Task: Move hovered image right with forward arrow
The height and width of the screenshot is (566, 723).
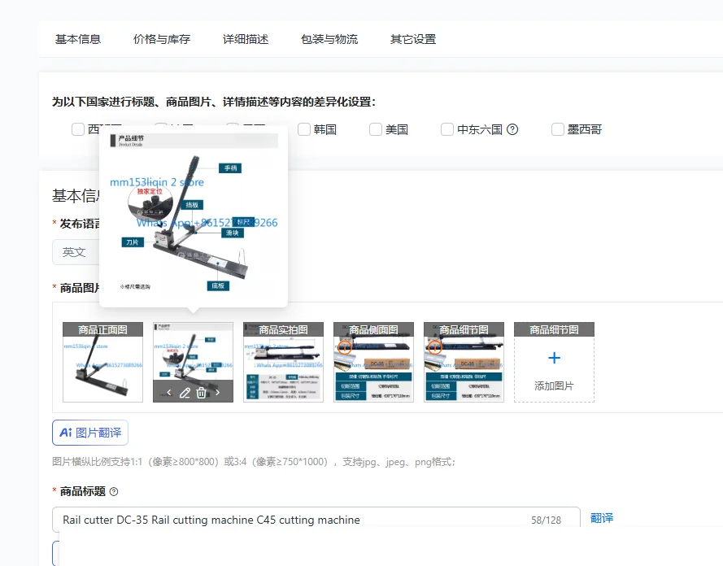Action: [218, 393]
